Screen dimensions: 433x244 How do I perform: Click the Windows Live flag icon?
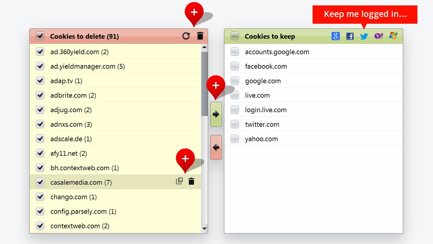[x=393, y=36]
